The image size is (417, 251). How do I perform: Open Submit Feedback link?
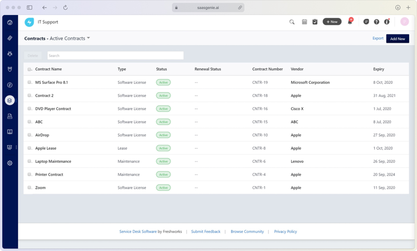[206, 232]
